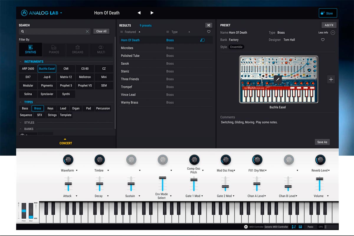This screenshot has height=236, width=354.
Task: Toggle the ARP 2600 instrument filter
Action: point(28,69)
